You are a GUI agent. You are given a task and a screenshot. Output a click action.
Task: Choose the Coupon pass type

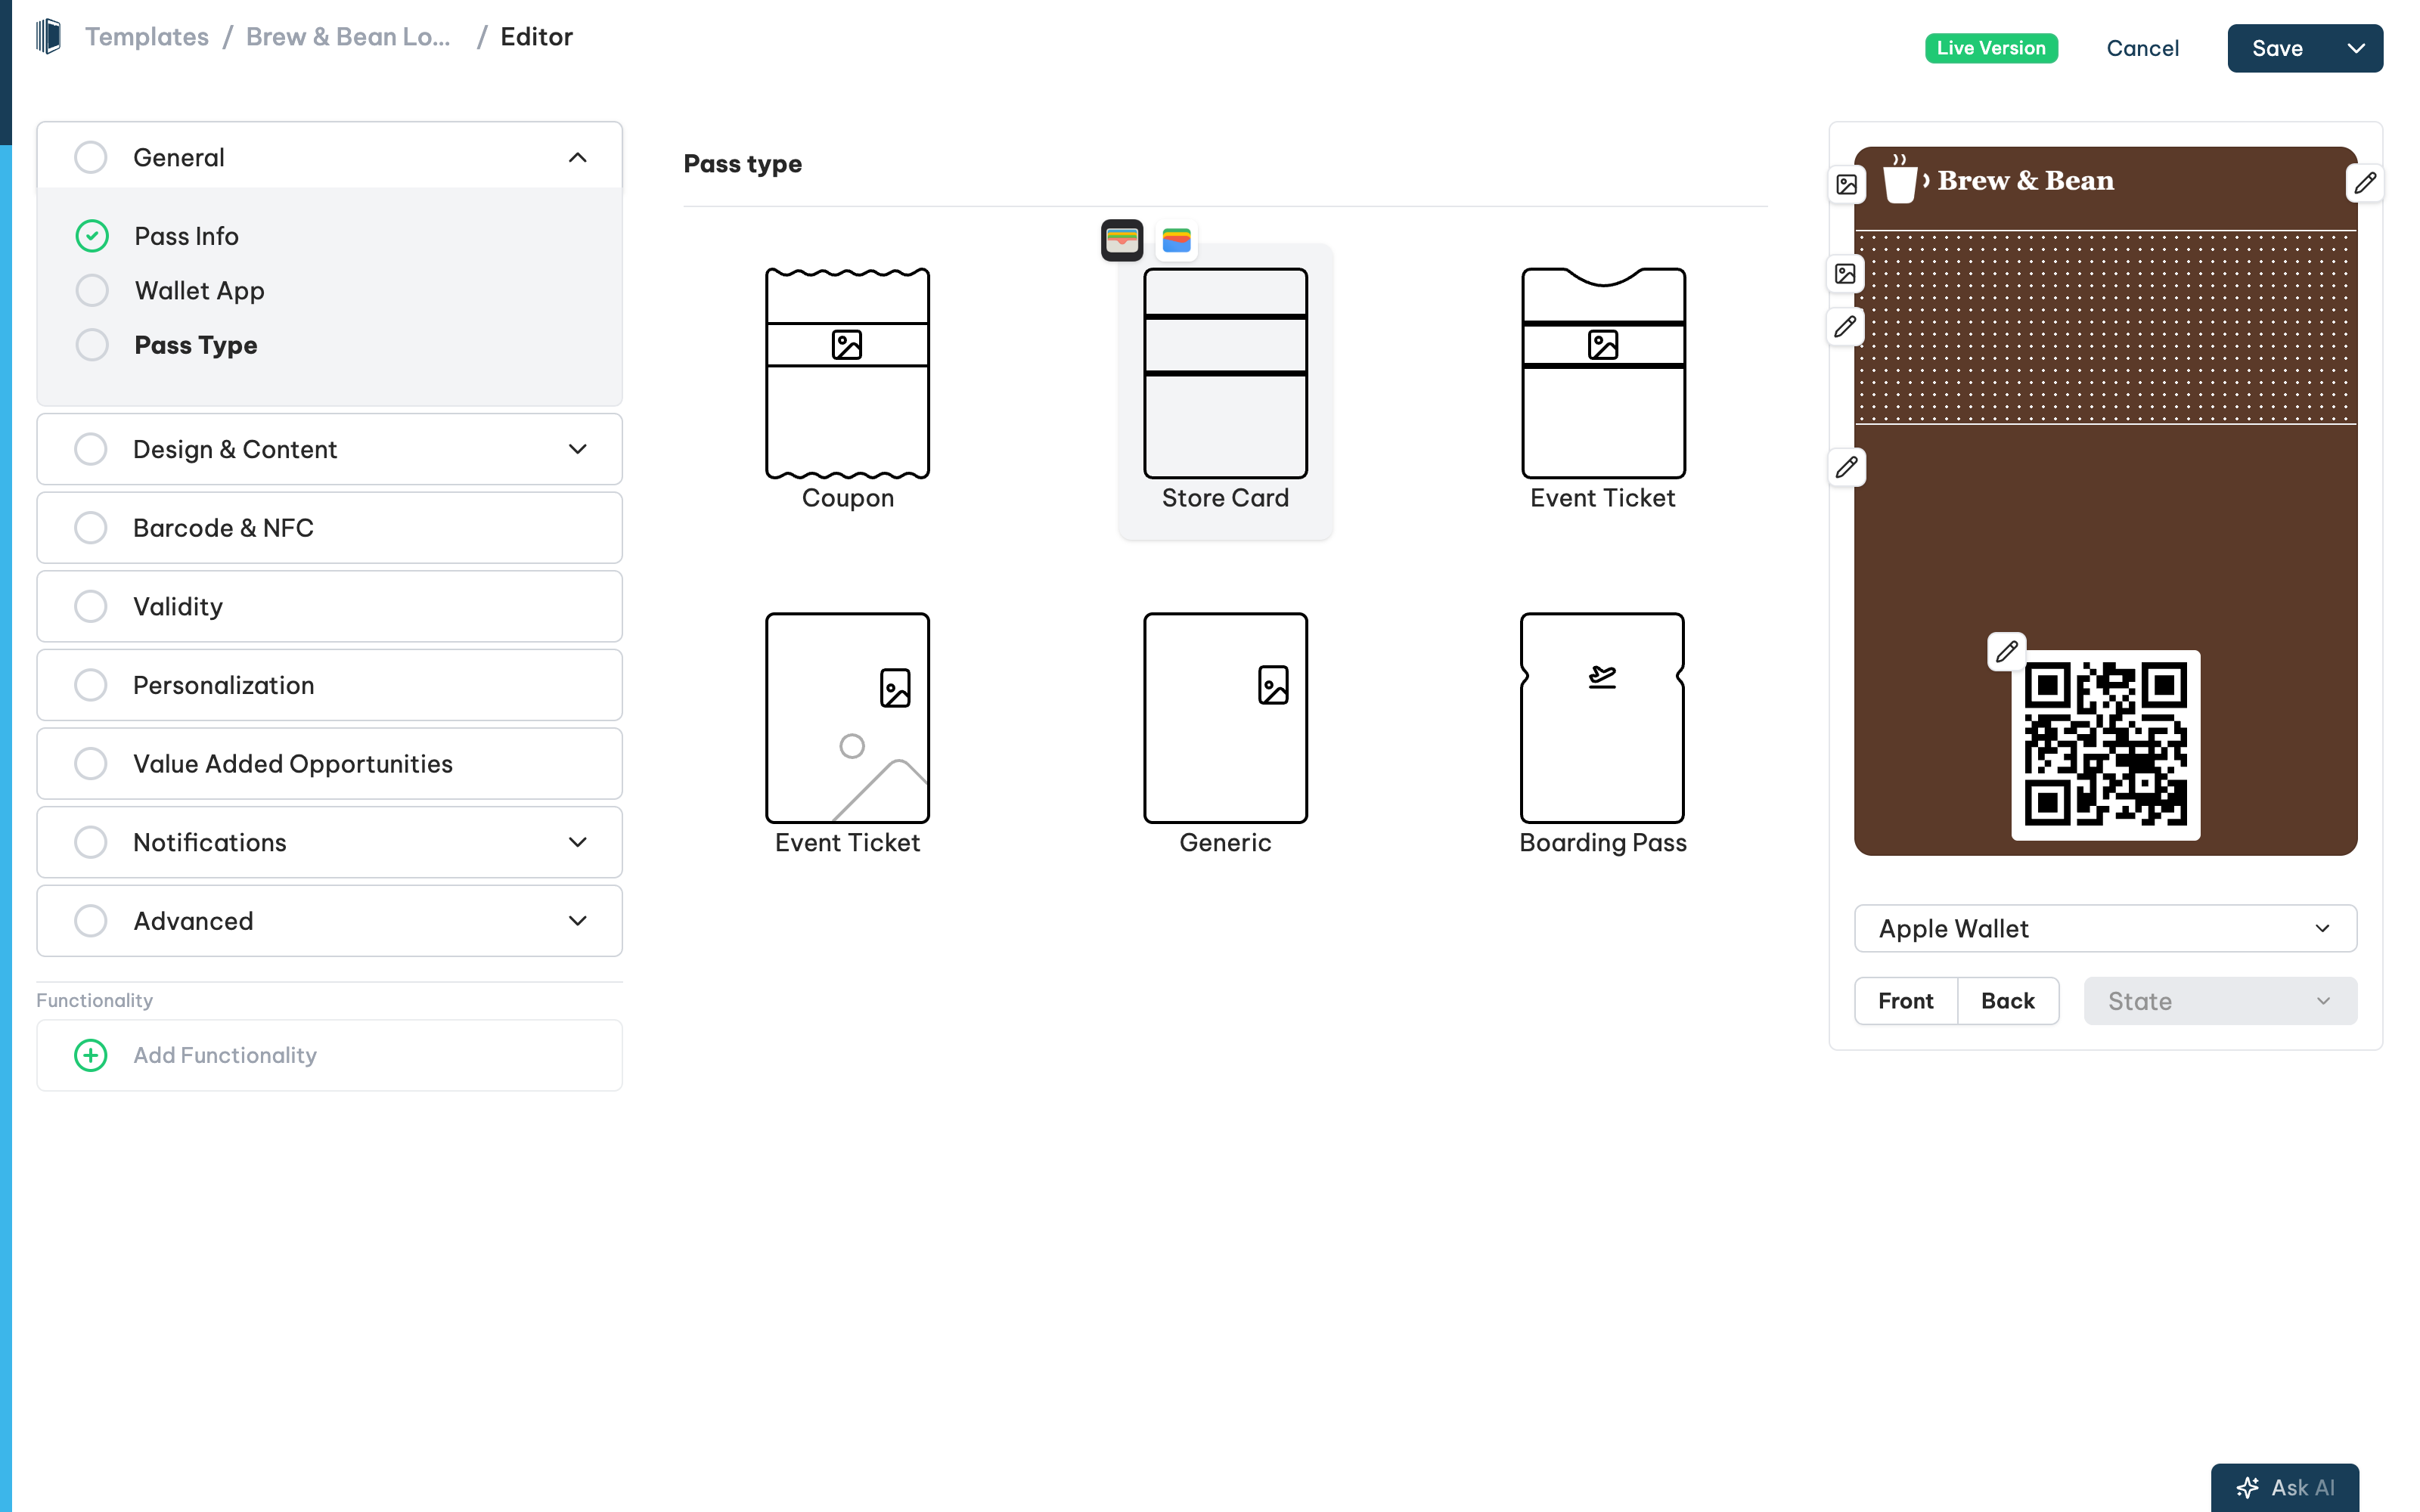(847, 390)
